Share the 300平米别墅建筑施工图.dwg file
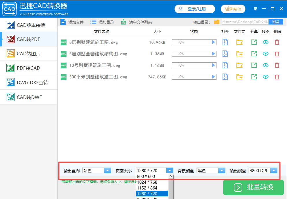The image size is (287, 199). click(254, 77)
